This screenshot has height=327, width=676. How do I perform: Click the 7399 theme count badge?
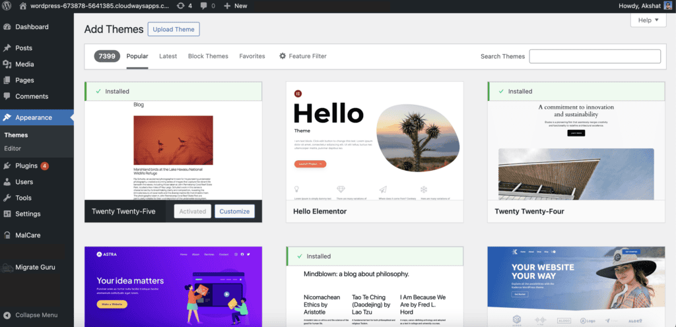pos(107,56)
